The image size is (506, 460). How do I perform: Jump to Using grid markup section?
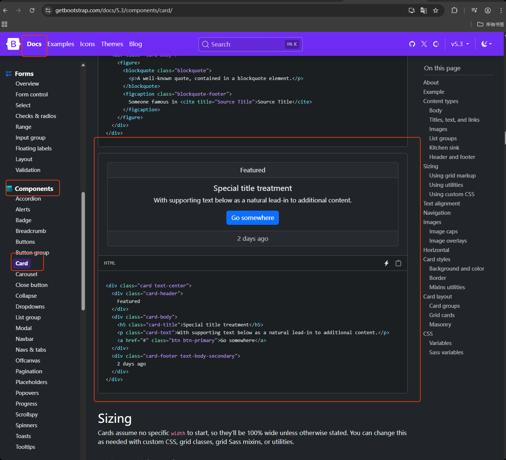pyautogui.click(x=452, y=176)
